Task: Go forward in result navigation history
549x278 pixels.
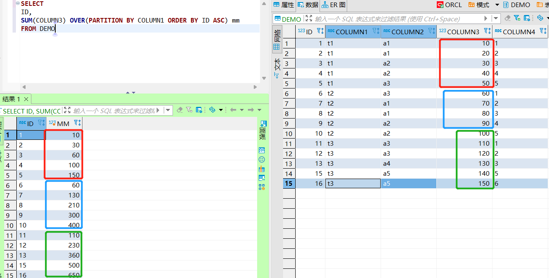Action: pos(250,110)
